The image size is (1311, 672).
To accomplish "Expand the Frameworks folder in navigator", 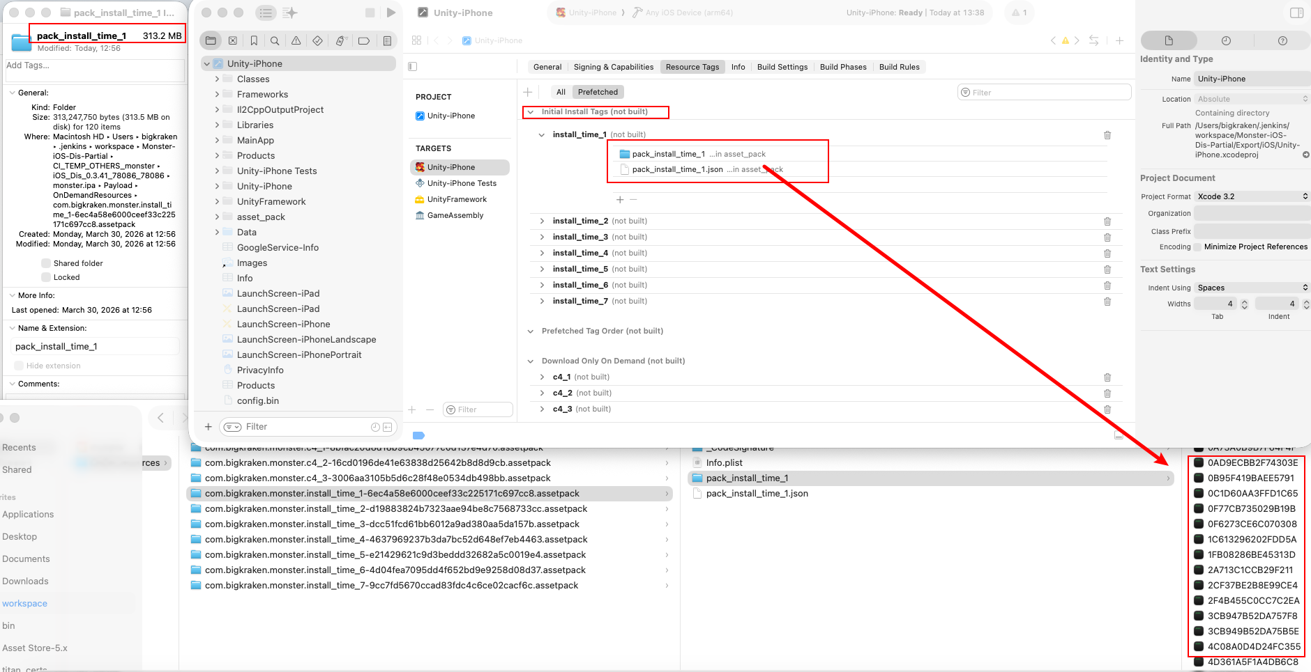I will (217, 95).
